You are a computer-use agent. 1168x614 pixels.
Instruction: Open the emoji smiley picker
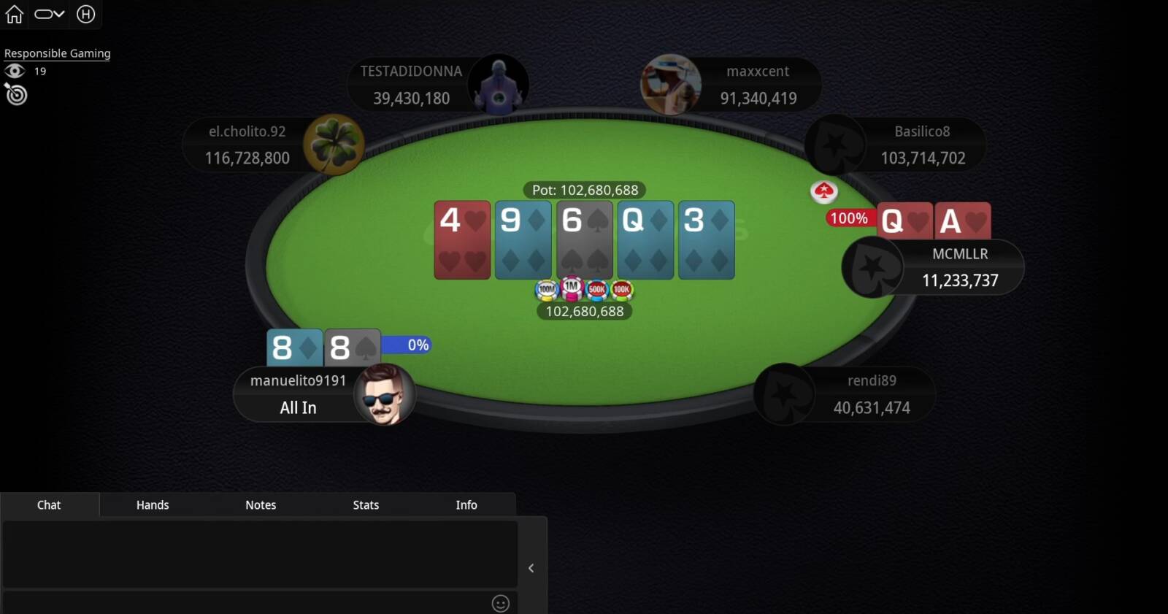500,603
